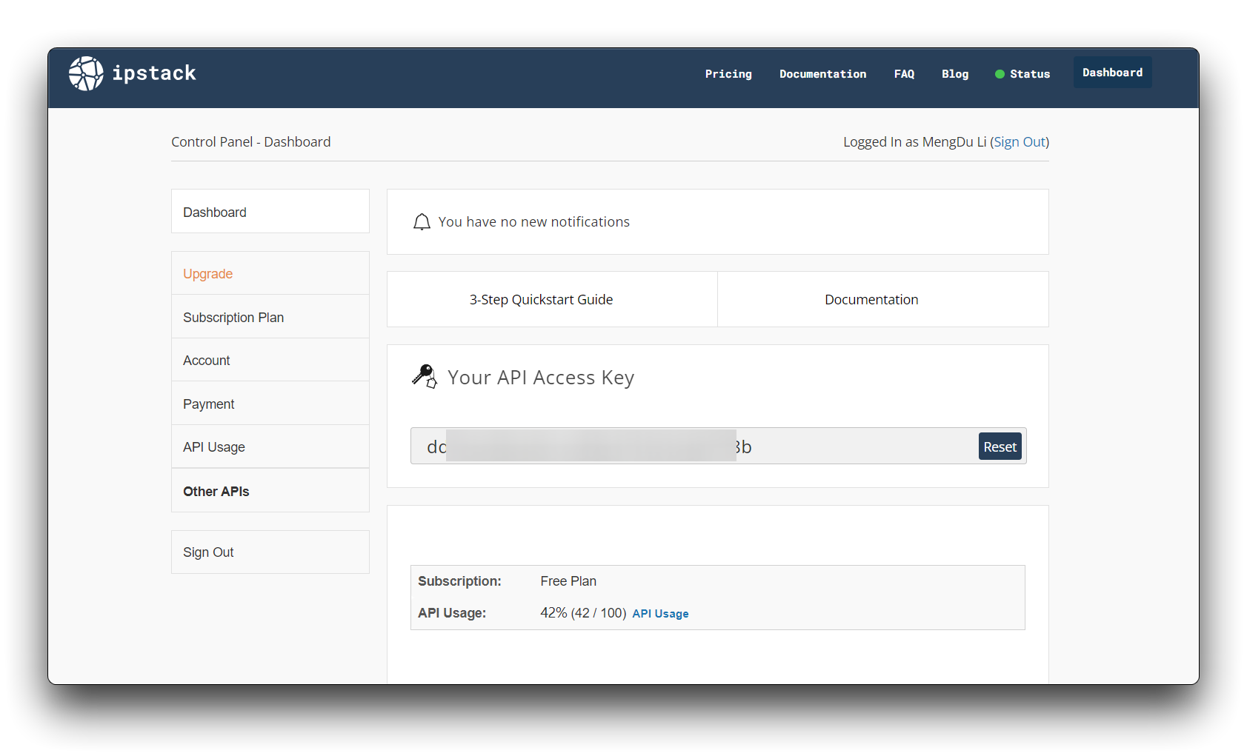Image resolution: width=1247 pixels, height=756 pixels.
Task: Select Upgrade in the sidebar
Action: pyautogui.click(x=270, y=274)
